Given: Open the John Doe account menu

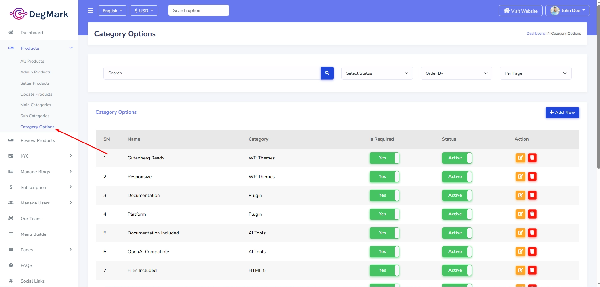Looking at the screenshot, I should [x=567, y=11].
